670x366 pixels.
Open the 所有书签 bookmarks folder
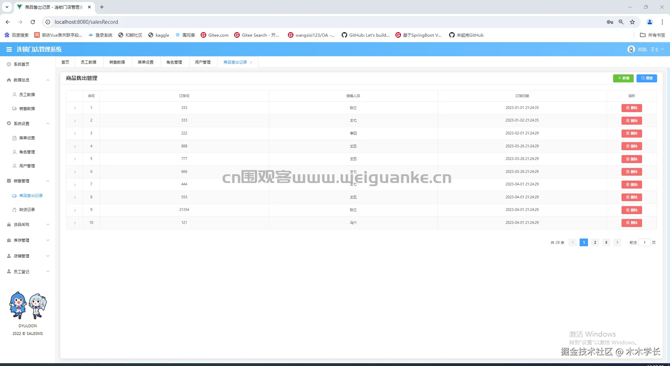[653, 35]
